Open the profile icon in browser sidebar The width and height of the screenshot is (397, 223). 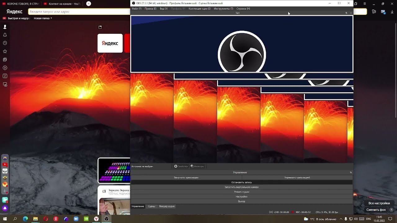pos(5,27)
